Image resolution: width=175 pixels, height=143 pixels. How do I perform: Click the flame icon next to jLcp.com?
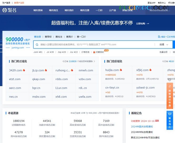[46, 70]
